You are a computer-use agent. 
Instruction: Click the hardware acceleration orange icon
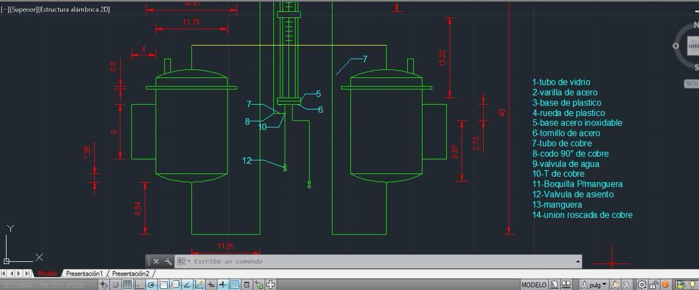(x=666, y=285)
